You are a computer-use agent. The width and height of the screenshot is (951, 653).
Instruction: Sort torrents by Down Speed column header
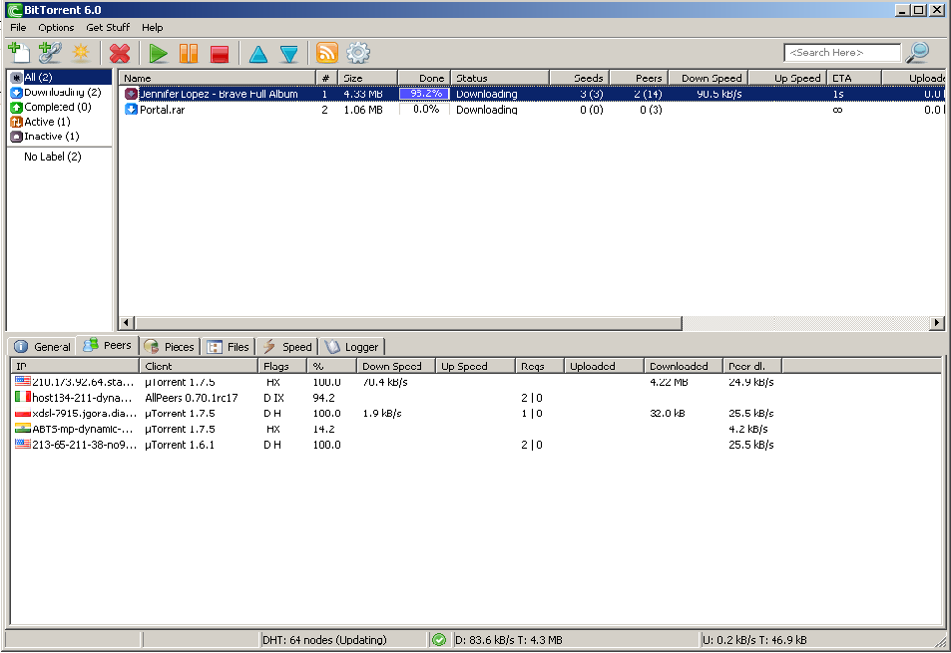709,78
